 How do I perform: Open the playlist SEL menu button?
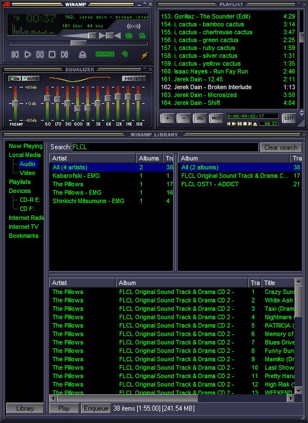pyautogui.click(x=200, y=118)
